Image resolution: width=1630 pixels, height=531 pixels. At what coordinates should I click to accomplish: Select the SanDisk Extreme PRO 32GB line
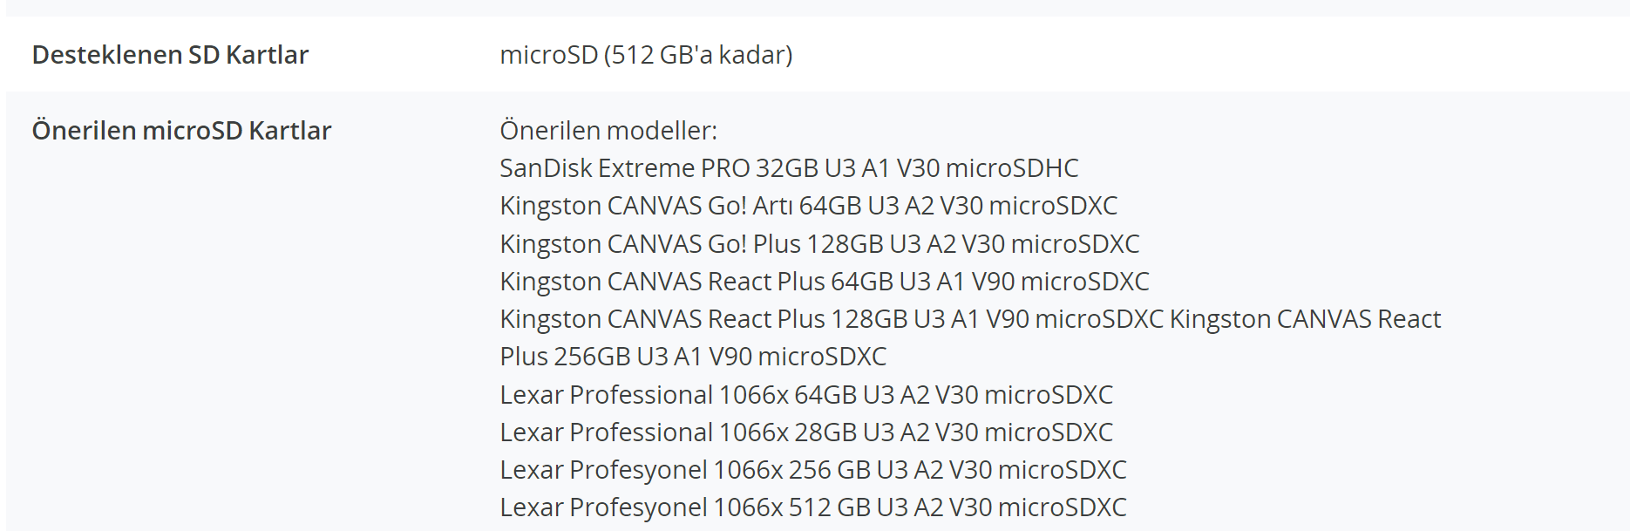tap(788, 168)
